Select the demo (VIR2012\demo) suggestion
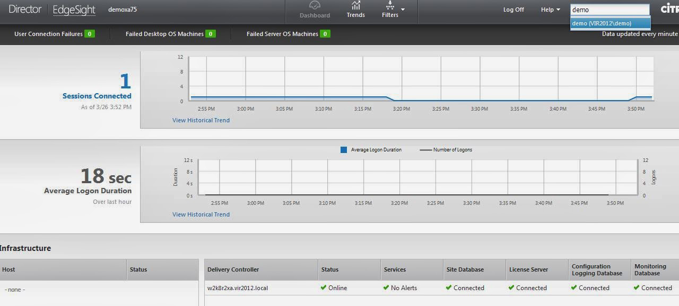679x306 pixels. 610,23
